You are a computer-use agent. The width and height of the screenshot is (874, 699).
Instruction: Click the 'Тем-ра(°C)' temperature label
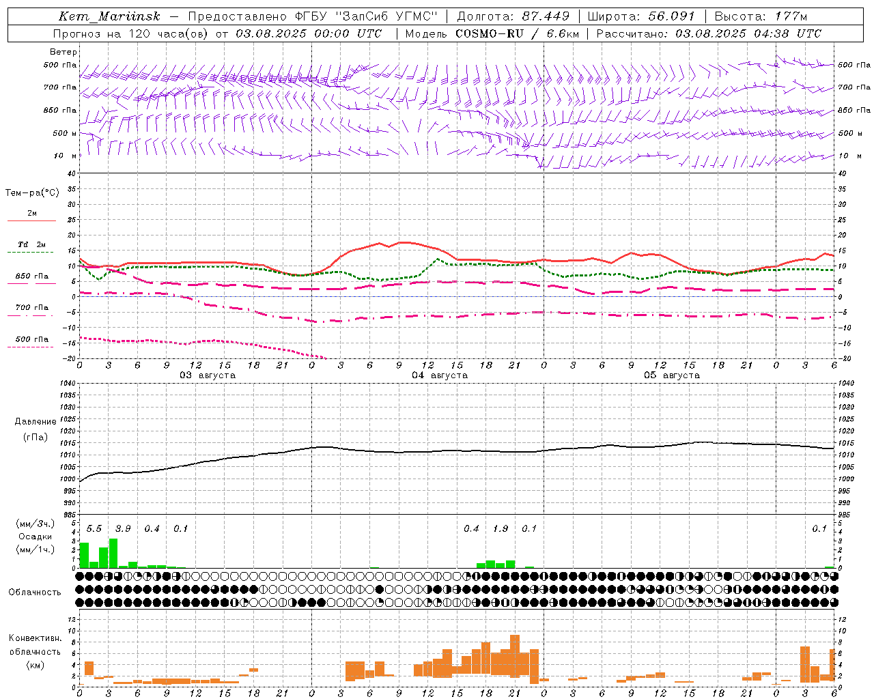click(32, 192)
